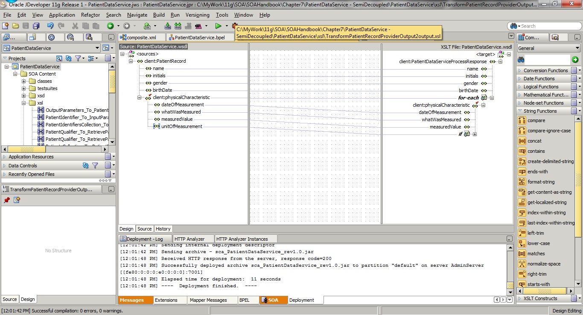Select the measuredValue target element
583x315 pixels.
(445, 127)
